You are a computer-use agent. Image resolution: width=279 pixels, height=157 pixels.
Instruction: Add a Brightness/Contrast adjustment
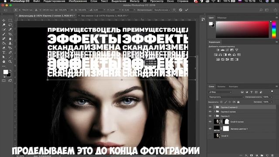218,50
